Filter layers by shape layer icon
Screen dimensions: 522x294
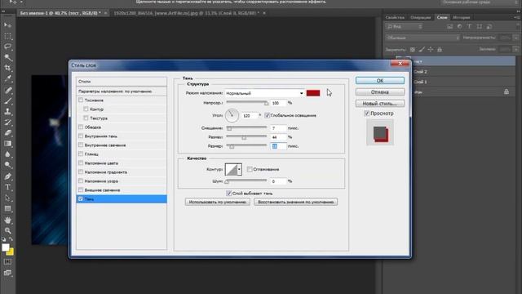click(479, 26)
